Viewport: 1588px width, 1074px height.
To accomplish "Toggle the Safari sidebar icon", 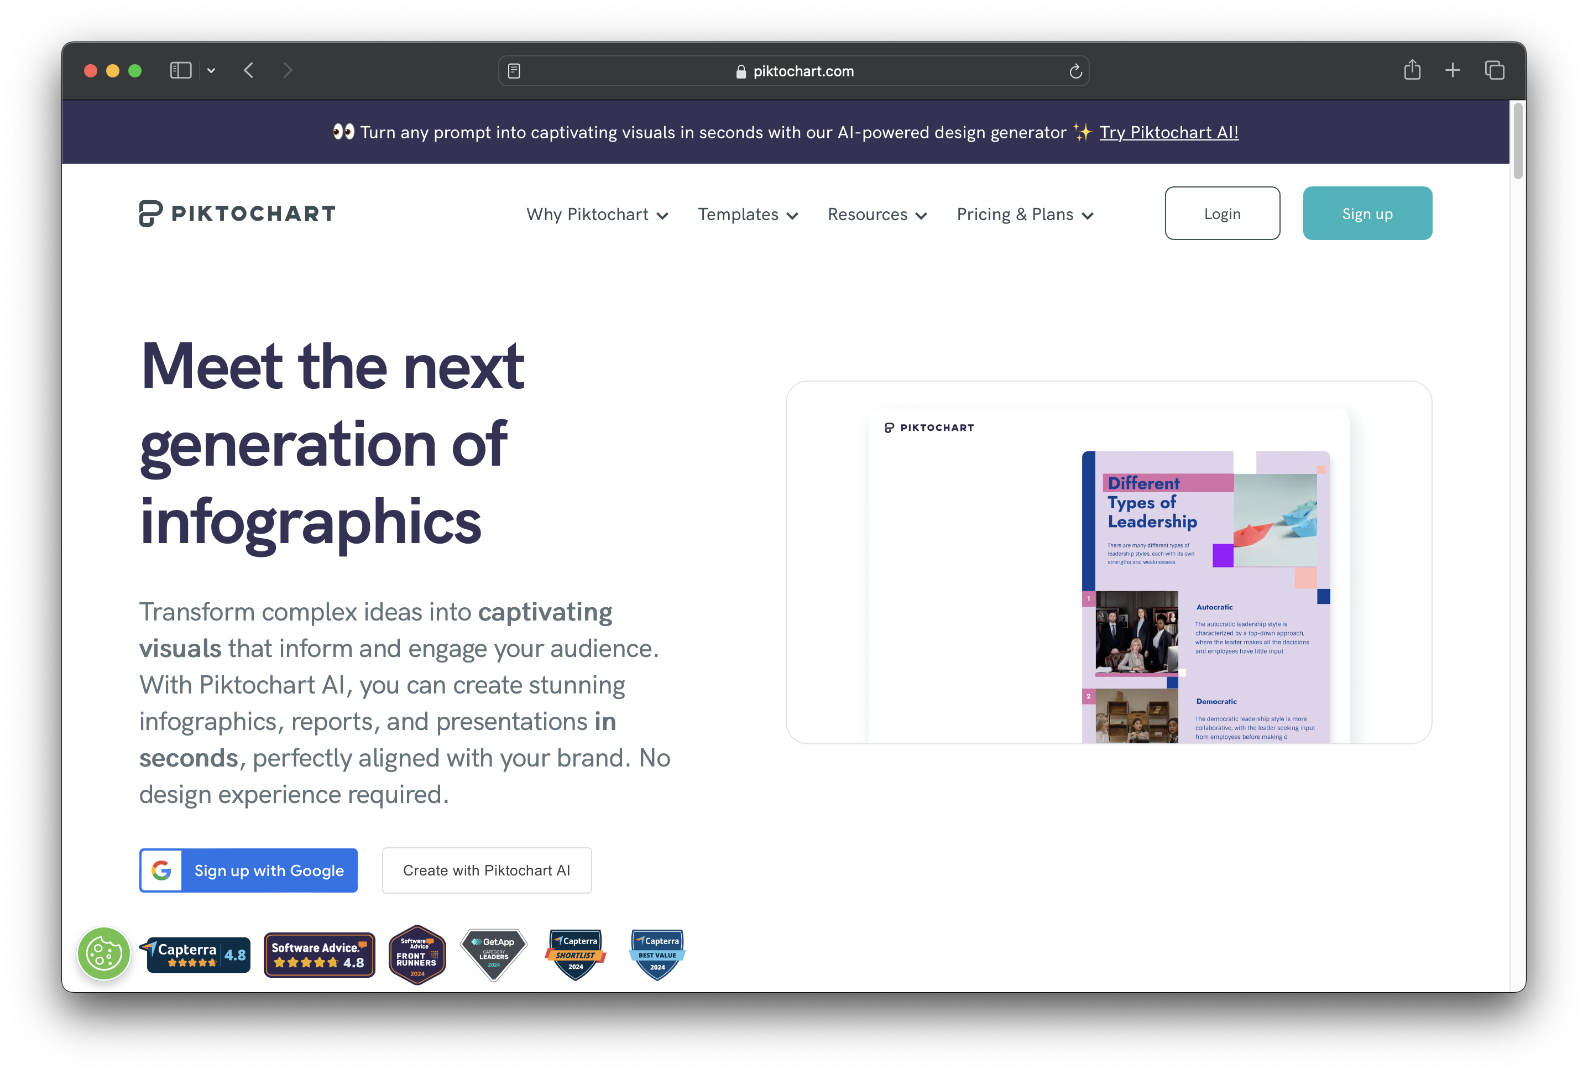I will (180, 70).
